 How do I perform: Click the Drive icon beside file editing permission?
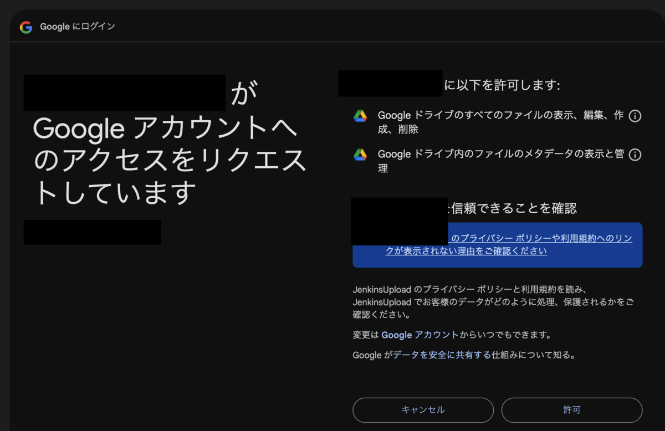tap(360, 116)
